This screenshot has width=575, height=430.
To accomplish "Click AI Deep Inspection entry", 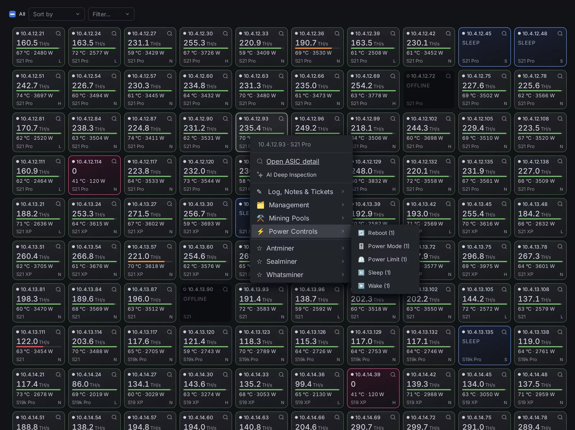I will pos(301,175).
